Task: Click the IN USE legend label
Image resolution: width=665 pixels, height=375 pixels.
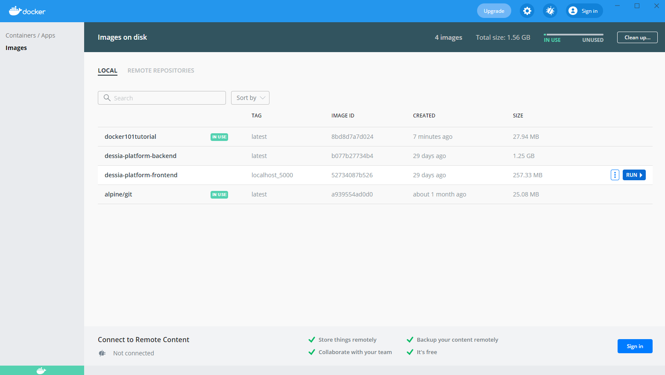Action: [552, 40]
